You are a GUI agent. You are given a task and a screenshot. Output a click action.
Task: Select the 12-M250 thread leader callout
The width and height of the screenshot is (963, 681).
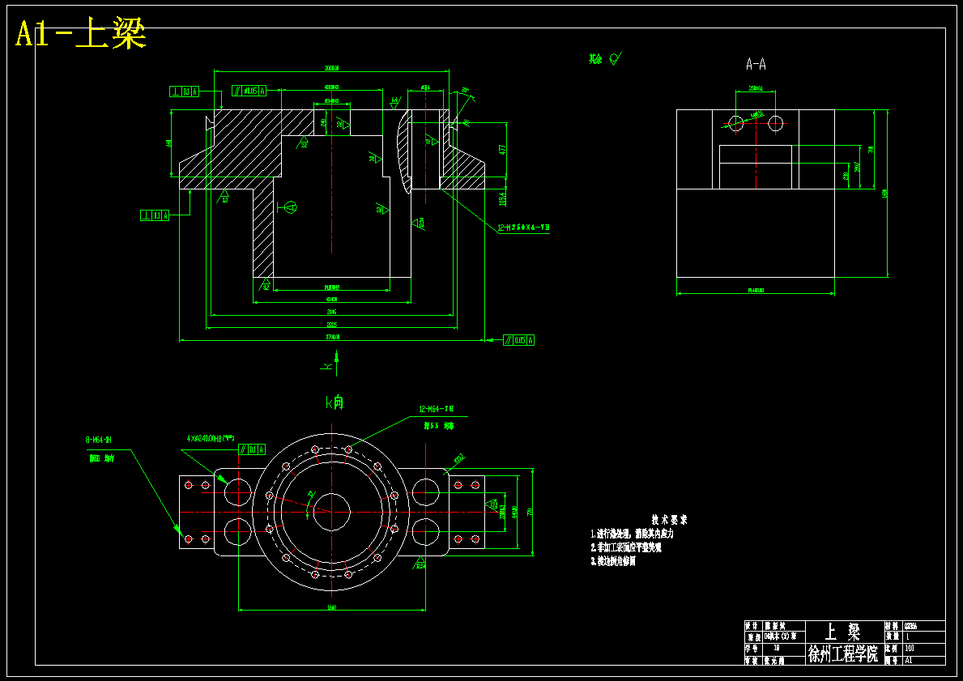[x=522, y=228]
